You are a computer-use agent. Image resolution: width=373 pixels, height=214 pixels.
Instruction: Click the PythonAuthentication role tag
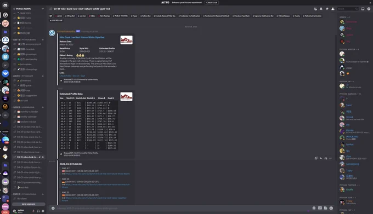313,16
